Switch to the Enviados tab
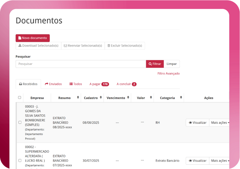 53,84
